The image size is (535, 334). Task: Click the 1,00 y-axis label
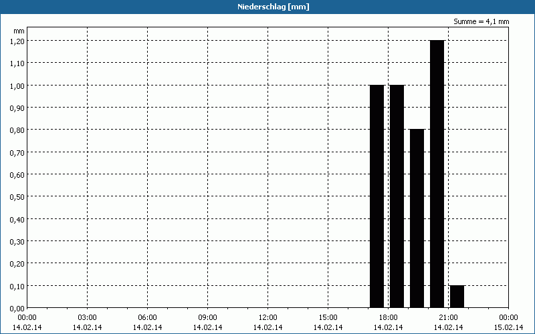point(17,86)
